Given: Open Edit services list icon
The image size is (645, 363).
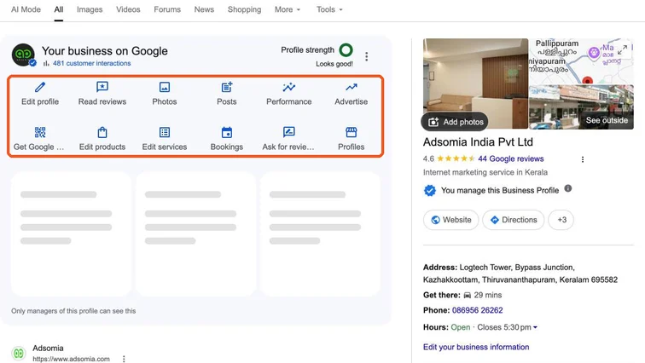Looking at the screenshot, I should [x=165, y=132].
